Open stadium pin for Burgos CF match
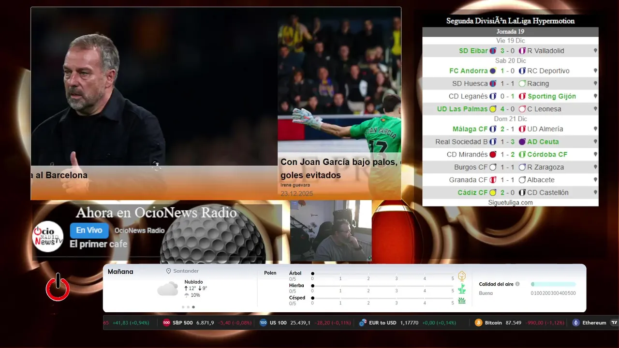619x348 pixels. [x=595, y=167]
